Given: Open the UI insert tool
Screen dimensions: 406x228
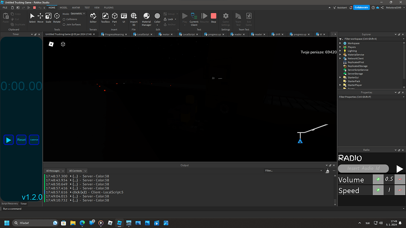Looking at the screenshot, I should point(124,18).
